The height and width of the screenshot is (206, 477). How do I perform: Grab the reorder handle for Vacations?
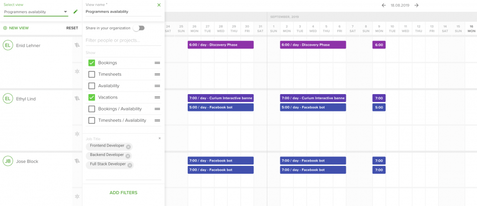[158, 98]
